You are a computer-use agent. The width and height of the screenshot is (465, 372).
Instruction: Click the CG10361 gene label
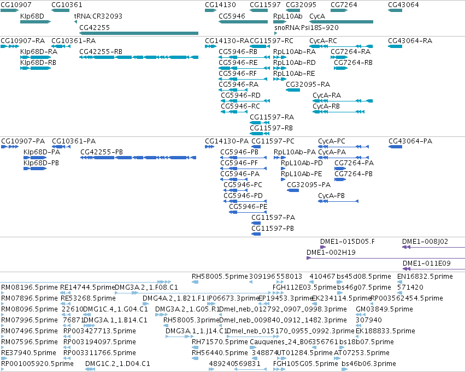click(x=67, y=5)
